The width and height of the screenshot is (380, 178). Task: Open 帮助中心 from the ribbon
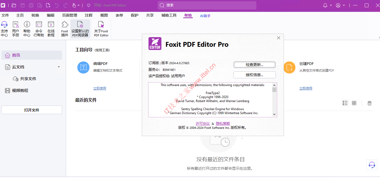click(x=27, y=29)
